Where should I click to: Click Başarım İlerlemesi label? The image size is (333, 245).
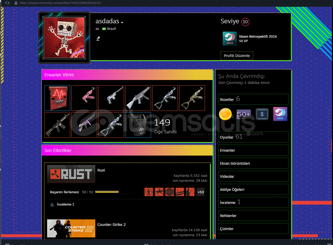tap(64, 192)
